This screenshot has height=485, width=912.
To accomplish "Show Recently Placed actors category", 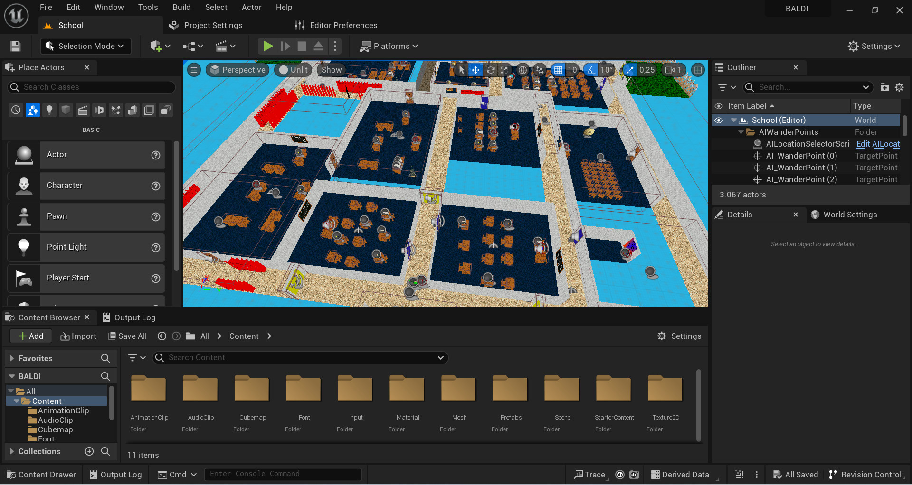I will (x=16, y=110).
